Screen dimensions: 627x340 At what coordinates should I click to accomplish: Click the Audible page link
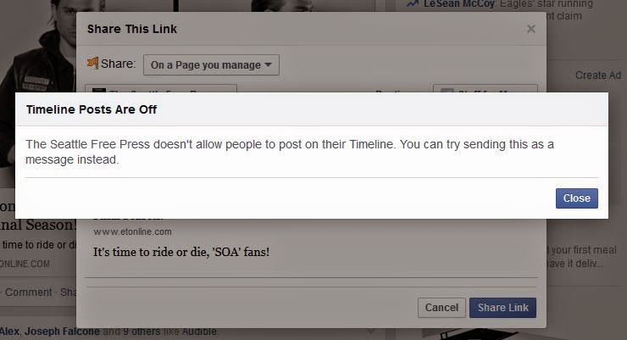point(199,332)
